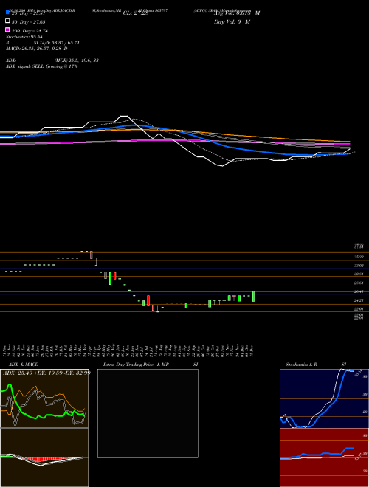Image resolution: width=369 pixels, height=487 pixels.
Task: Click the 'Day Vol: 0 M' label
Action: pos(232,21)
